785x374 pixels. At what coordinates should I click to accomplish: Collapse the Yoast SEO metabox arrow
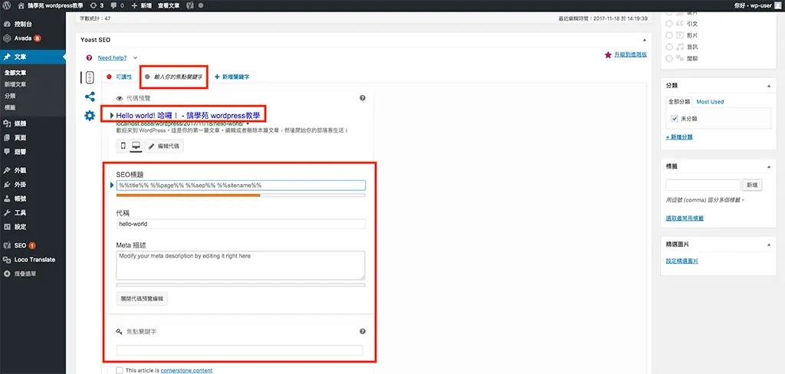(x=644, y=40)
